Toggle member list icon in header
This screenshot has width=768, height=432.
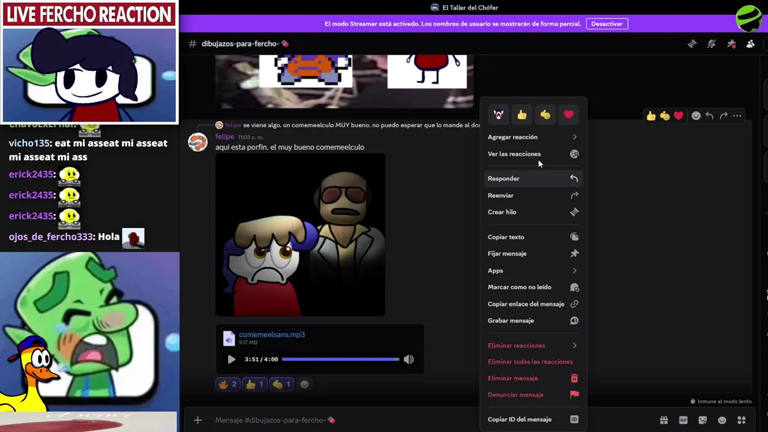click(x=750, y=44)
